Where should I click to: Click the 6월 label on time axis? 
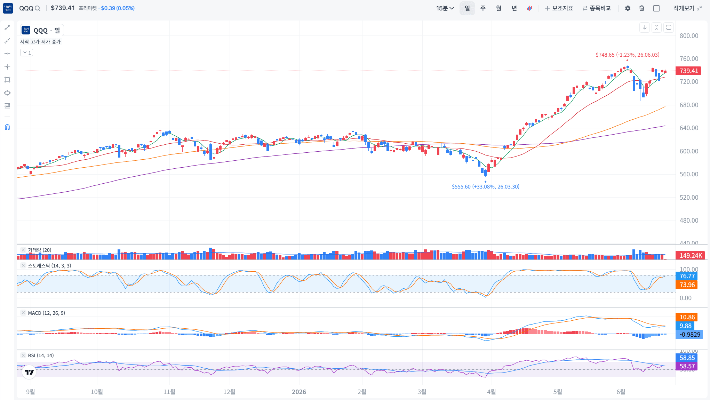(x=621, y=392)
